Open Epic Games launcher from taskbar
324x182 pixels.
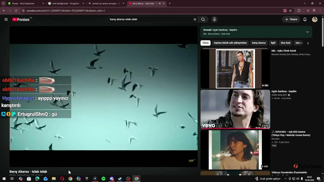[87, 179]
